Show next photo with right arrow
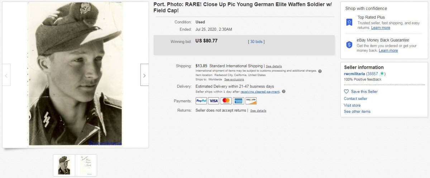The image size is (430, 178). pos(144,75)
